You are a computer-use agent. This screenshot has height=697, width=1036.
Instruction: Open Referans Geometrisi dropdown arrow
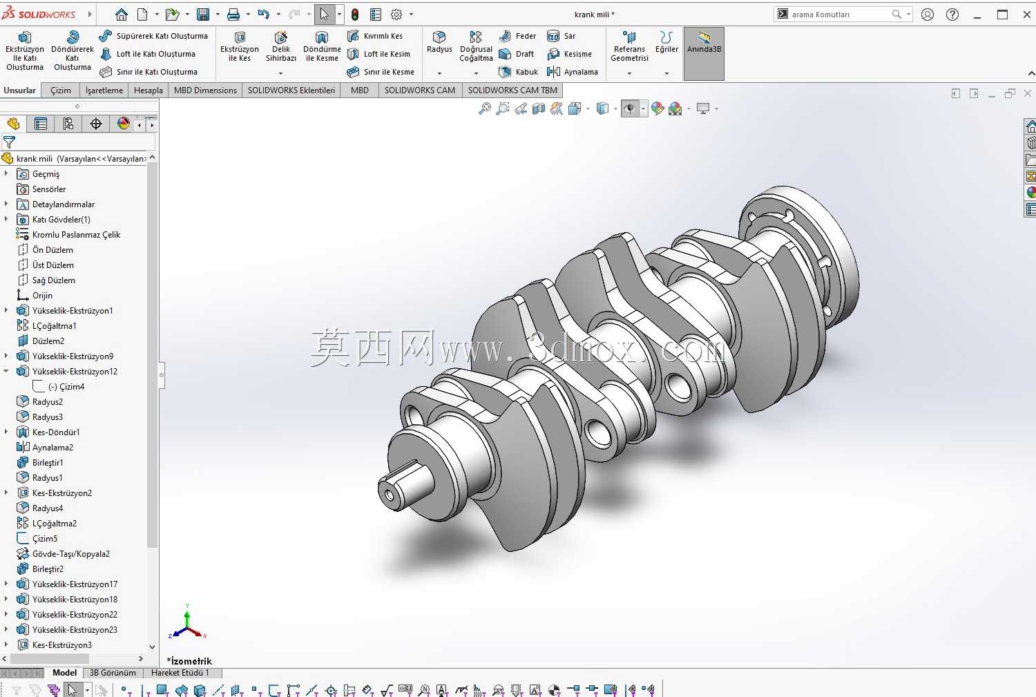[629, 73]
